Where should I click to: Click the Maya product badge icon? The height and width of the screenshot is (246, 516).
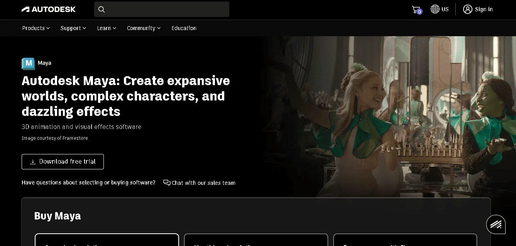tap(27, 64)
